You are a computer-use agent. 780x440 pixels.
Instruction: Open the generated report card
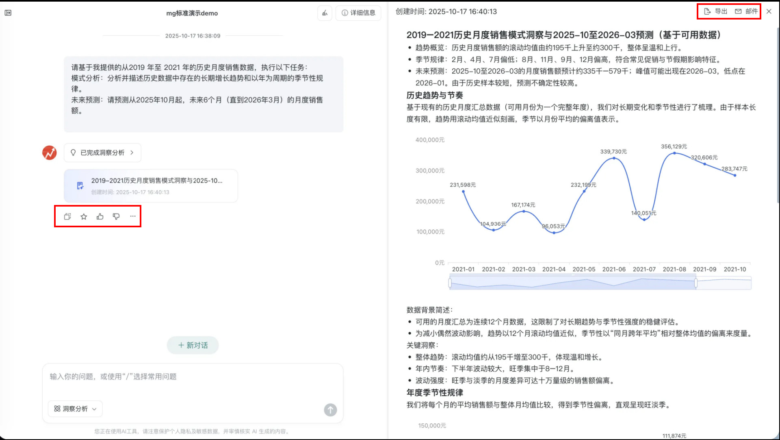point(151,186)
